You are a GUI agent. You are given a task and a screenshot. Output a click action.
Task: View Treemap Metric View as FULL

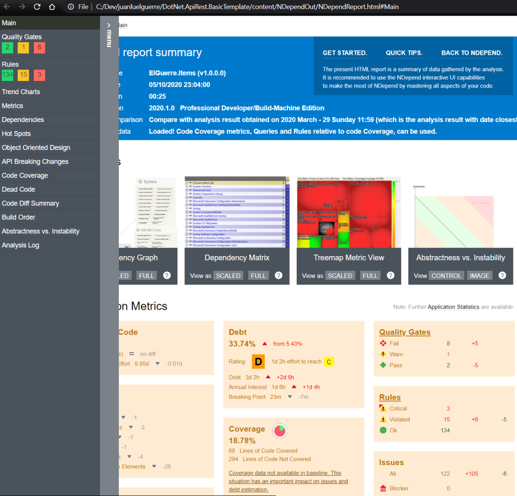[x=370, y=275]
